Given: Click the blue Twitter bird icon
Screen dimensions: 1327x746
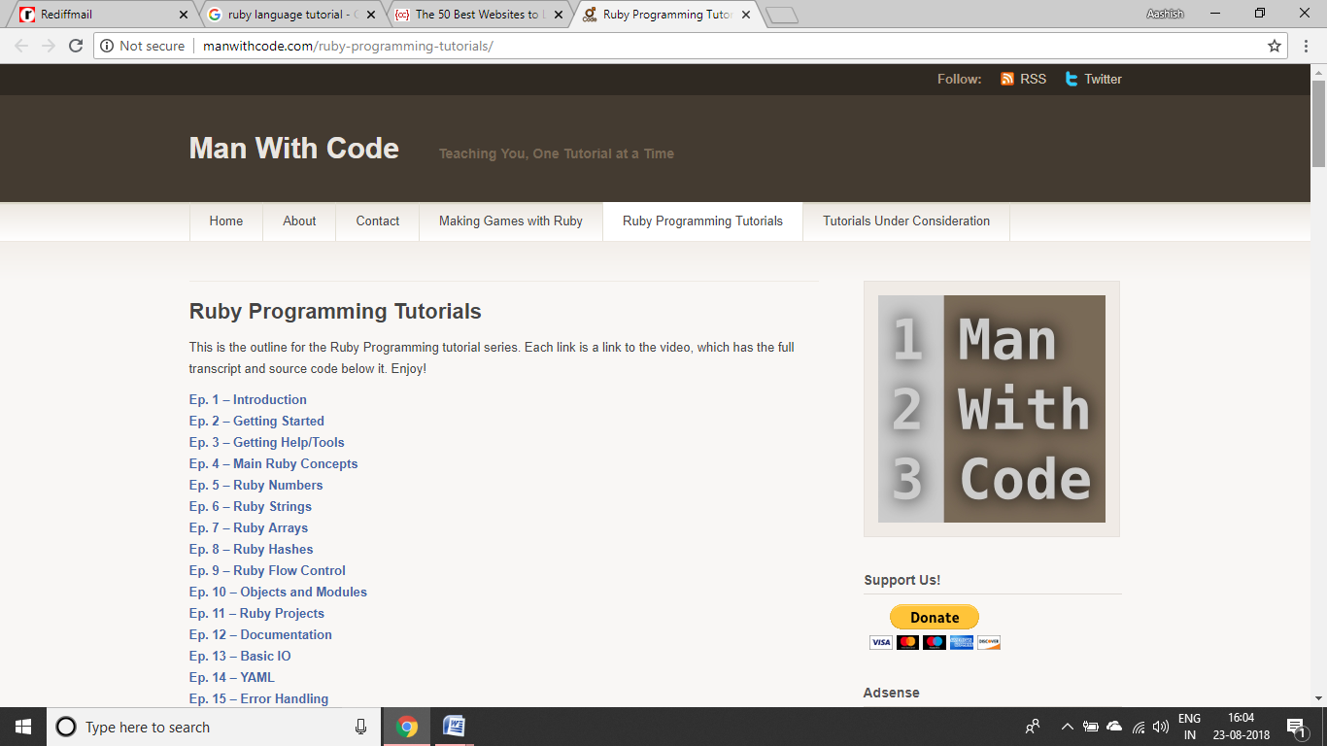Looking at the screenshot, I should pos(1072,79).
